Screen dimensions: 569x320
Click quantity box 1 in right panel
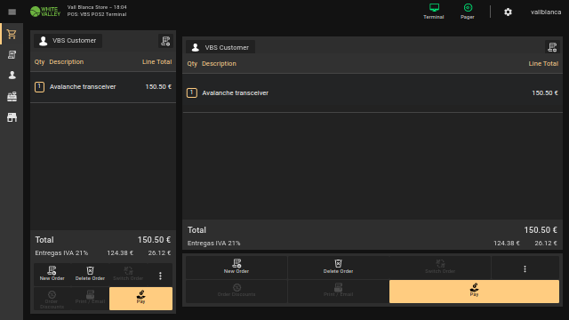[192, 92]
